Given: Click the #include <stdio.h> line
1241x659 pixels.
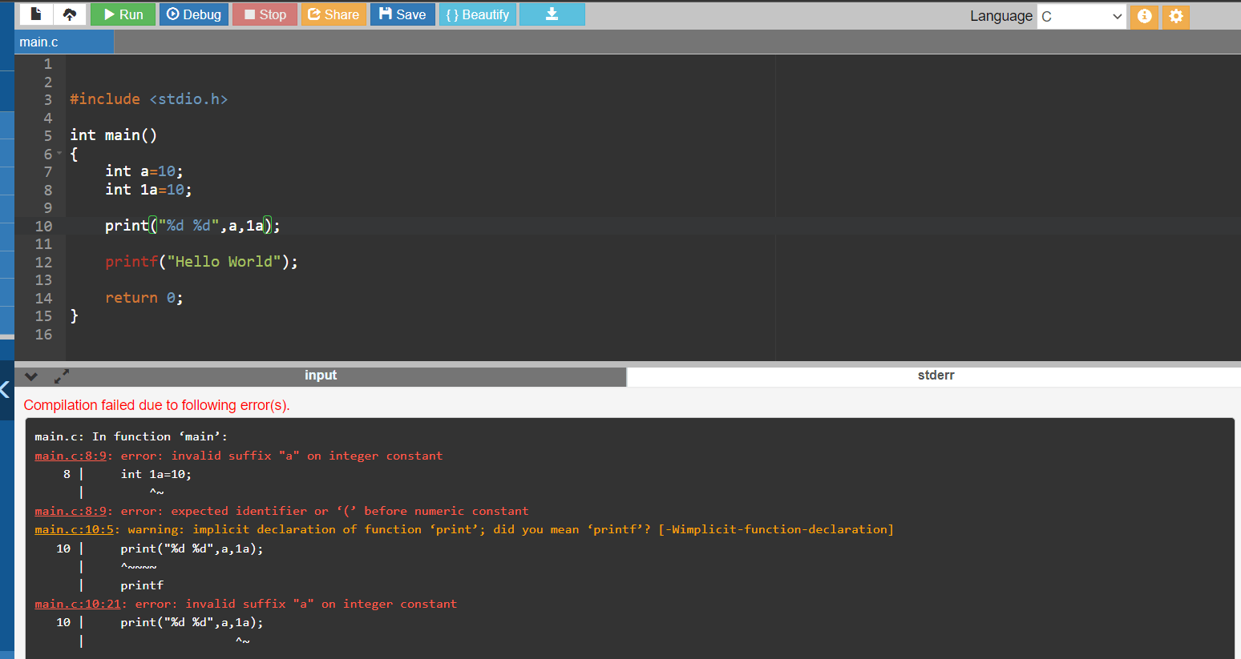Looking at the screenshot, I should (x=148, y=99).
